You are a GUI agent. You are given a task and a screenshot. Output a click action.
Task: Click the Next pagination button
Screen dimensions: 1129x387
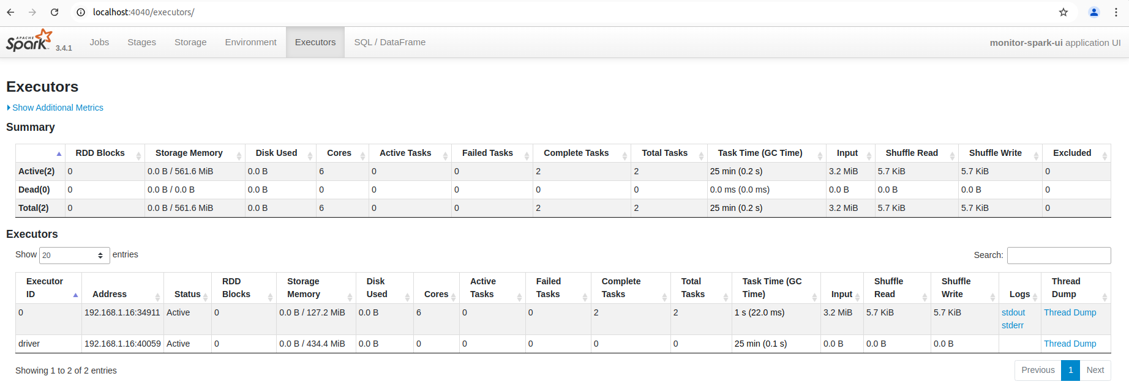click(1095, 370)
